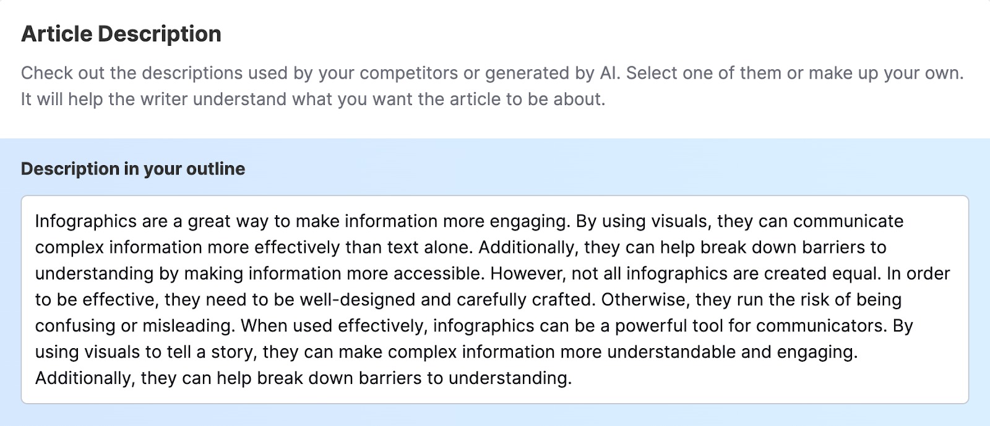
Task: Click 'text alone' in the description box
Action: 430,247
